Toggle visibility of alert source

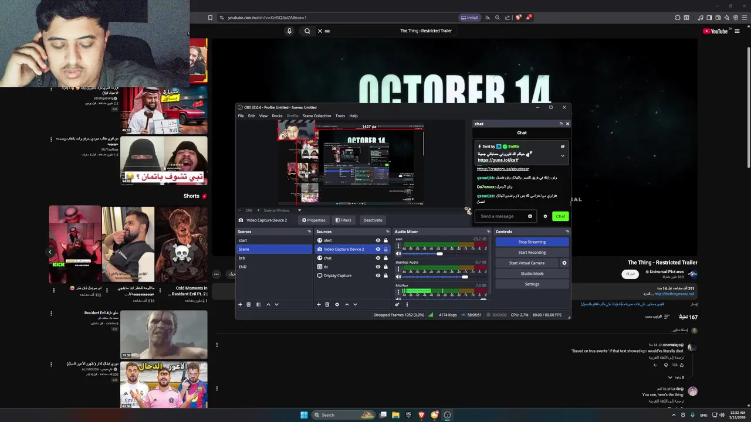[x=378, y=240]
